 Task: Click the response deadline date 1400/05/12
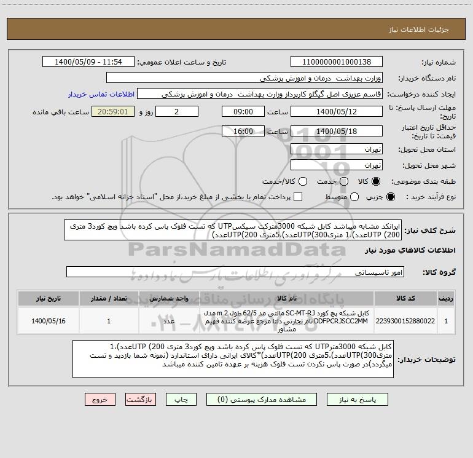(337, 111)
